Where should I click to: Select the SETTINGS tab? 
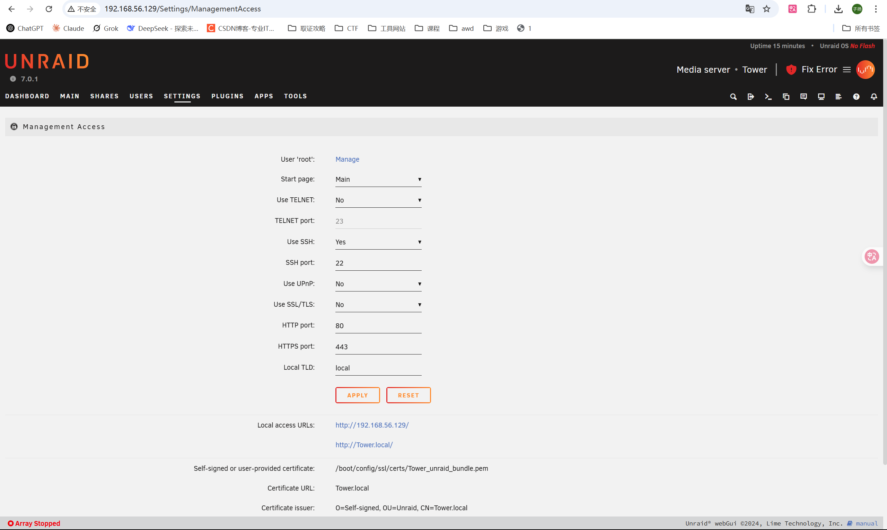pos(182,96)
